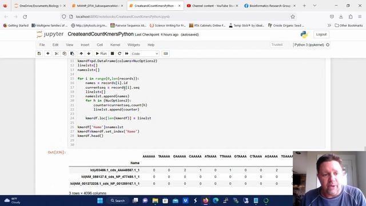Click the AAAAAA column header
Viewport: 366px width, 206px height.
click(149, 156)
